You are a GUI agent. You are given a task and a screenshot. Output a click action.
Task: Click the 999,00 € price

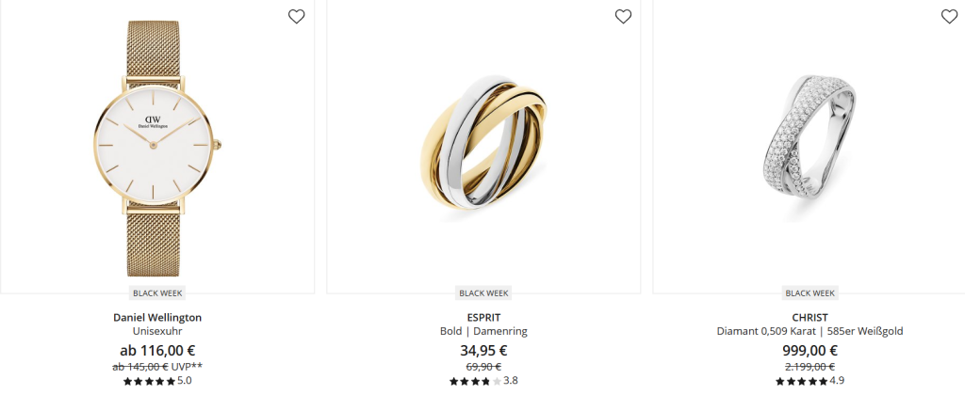(x=810, y=350)
